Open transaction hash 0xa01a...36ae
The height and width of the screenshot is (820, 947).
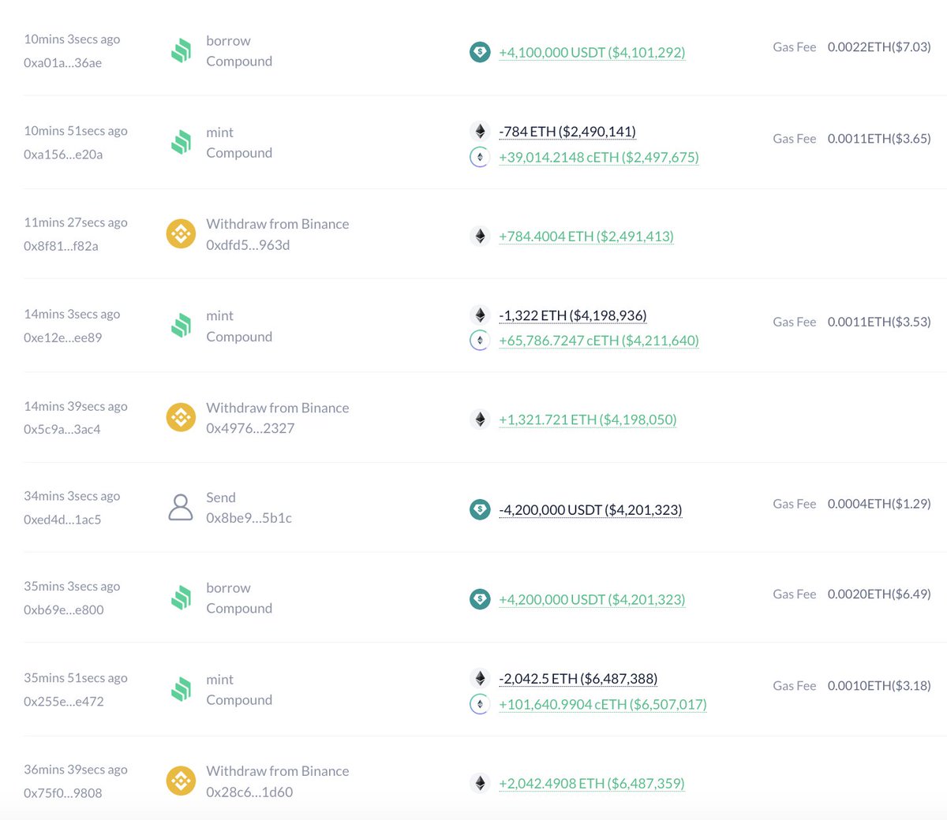[62, 63]
